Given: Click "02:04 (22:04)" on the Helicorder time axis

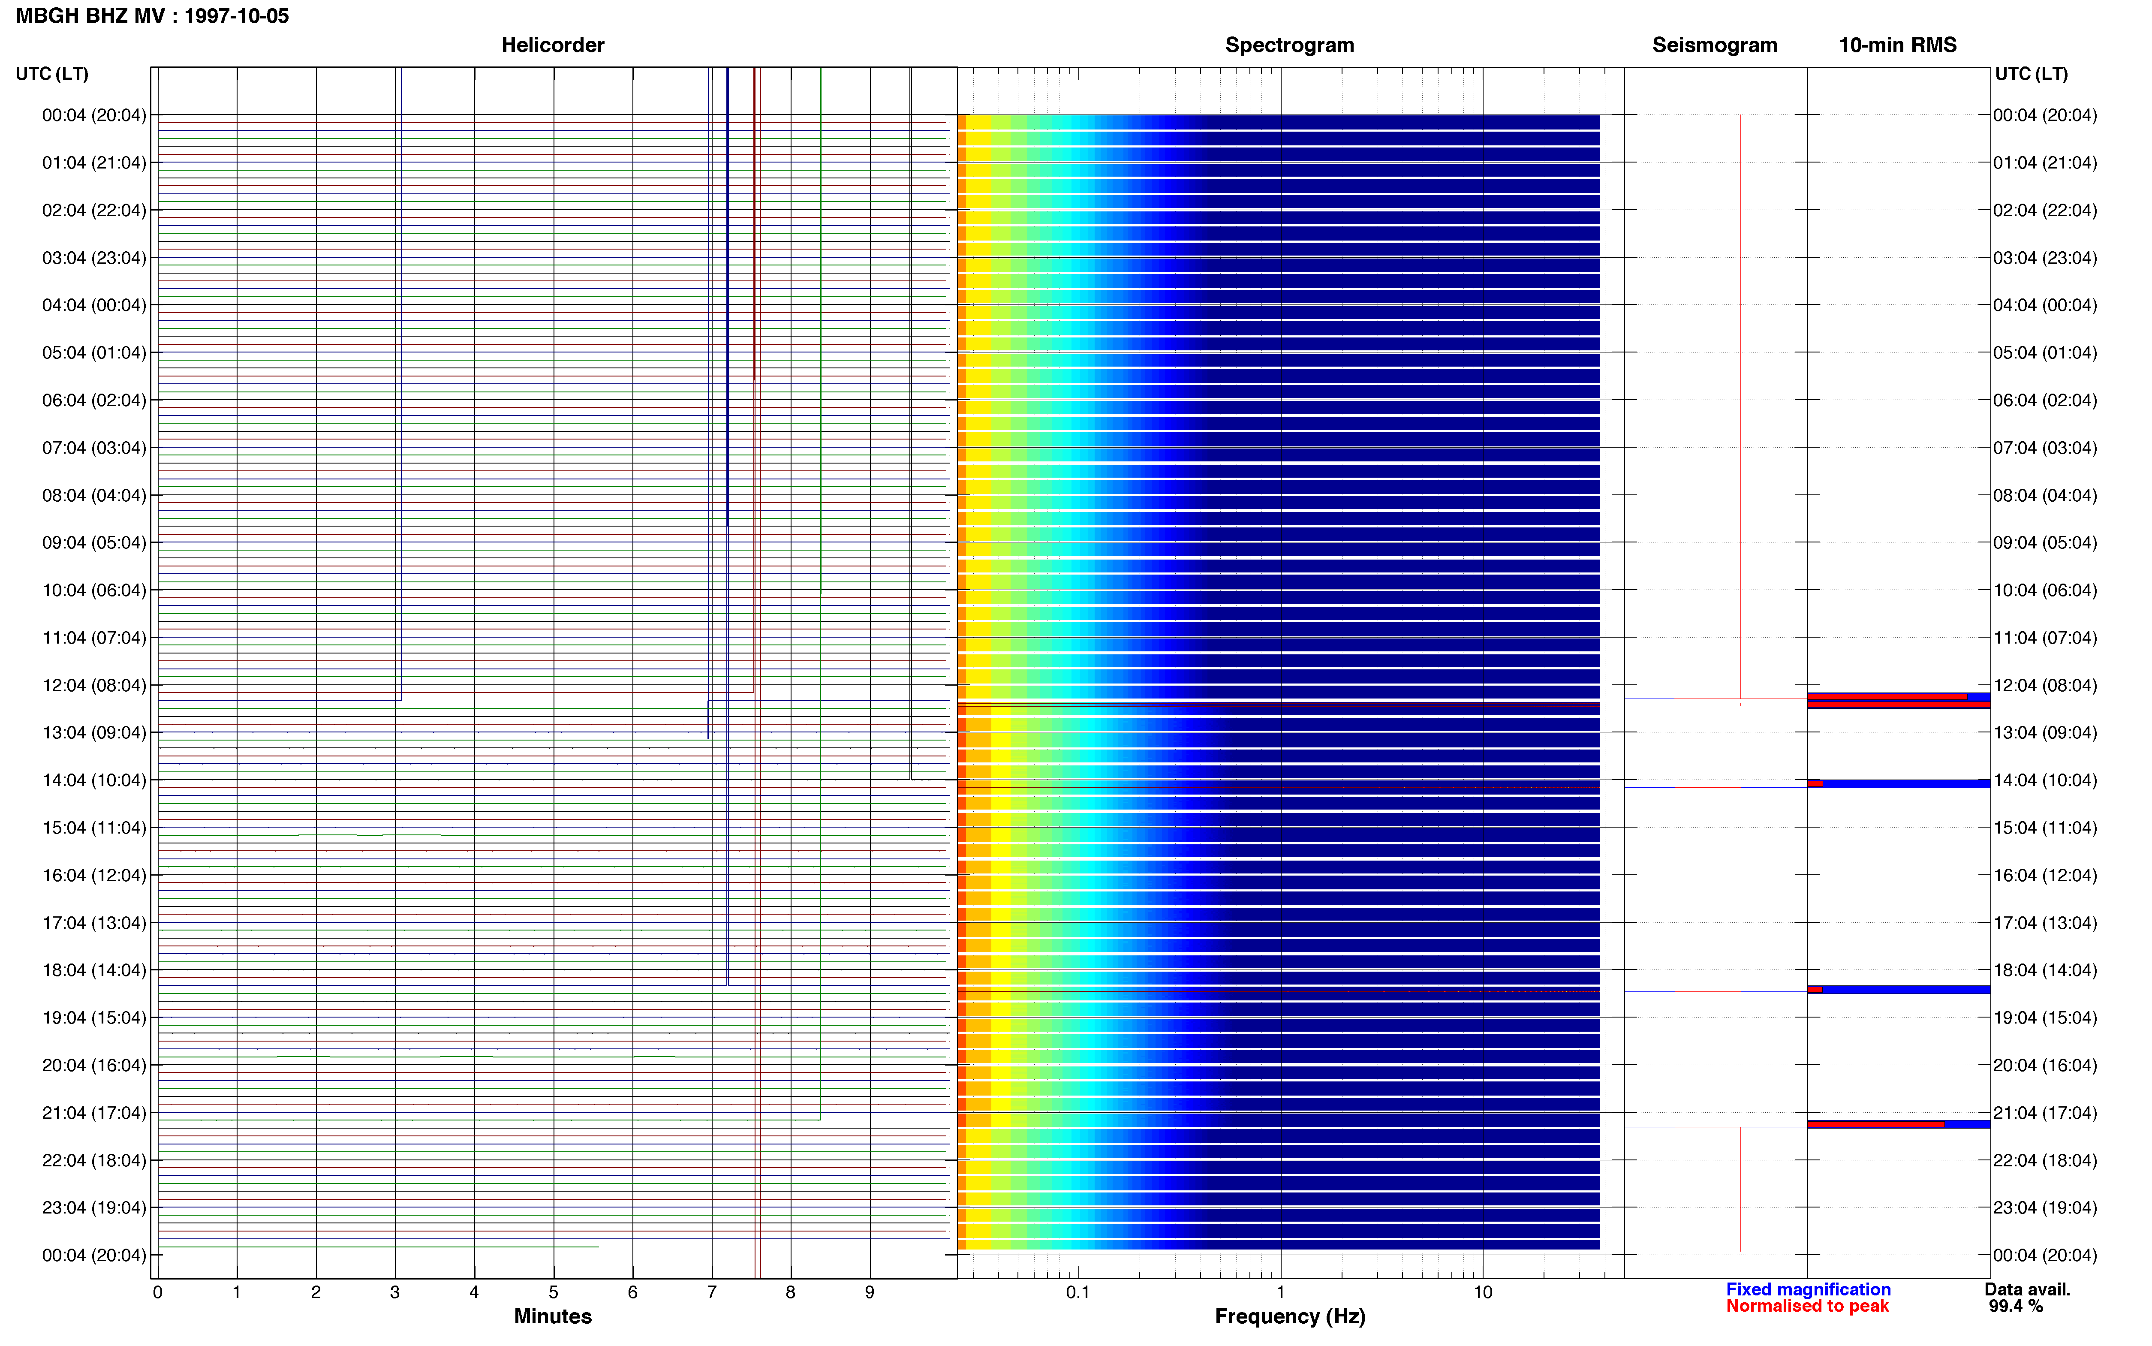Looking at the screenshot, I should 94,210.
